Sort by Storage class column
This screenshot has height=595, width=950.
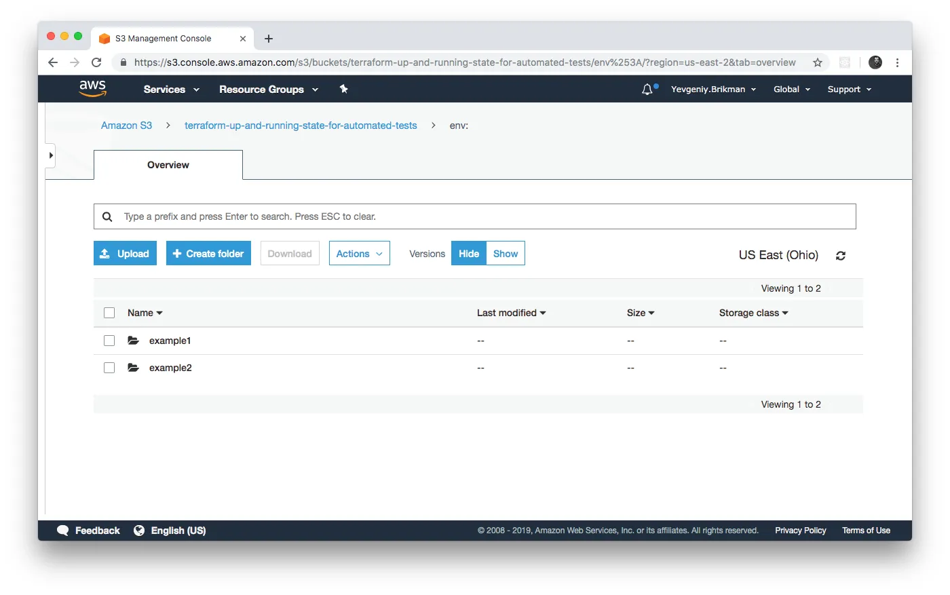754,313
